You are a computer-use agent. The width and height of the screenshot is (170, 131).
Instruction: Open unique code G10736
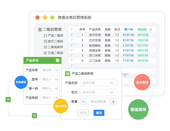pyautogui.click(x=128, y=35)
